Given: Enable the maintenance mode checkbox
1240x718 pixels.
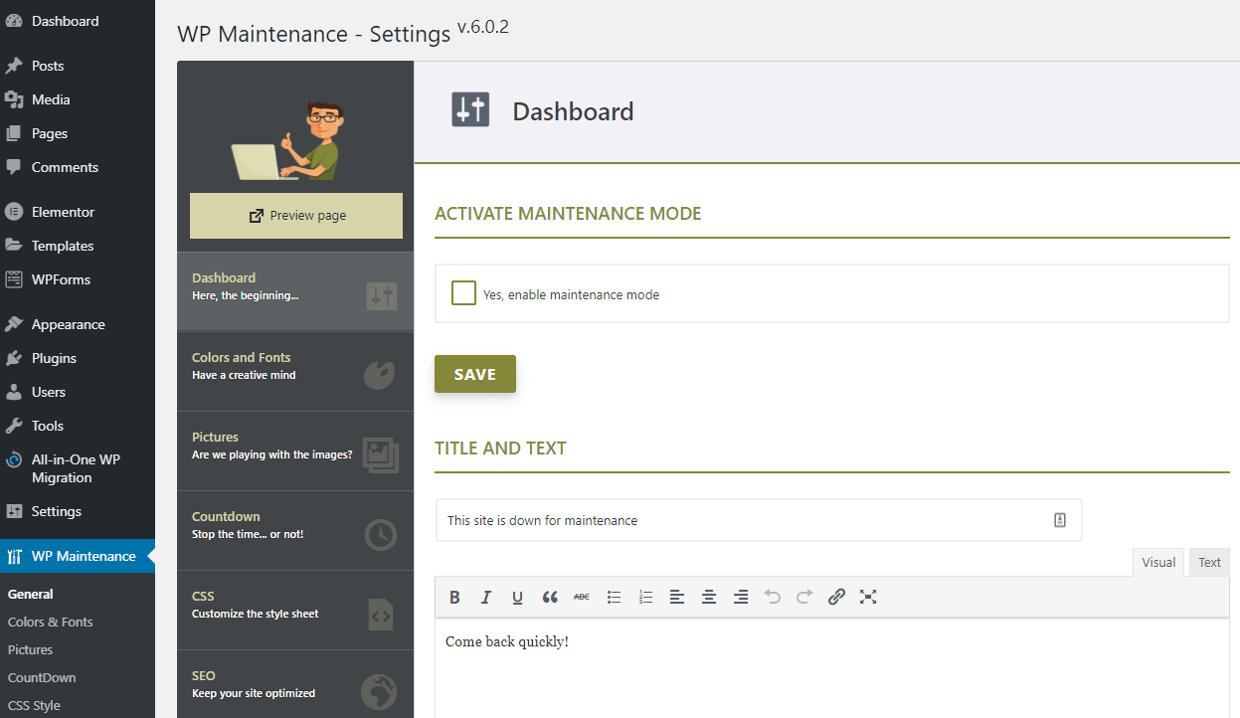Looking at the screenshot, I should pyautogui.click(x=463, y=292).
